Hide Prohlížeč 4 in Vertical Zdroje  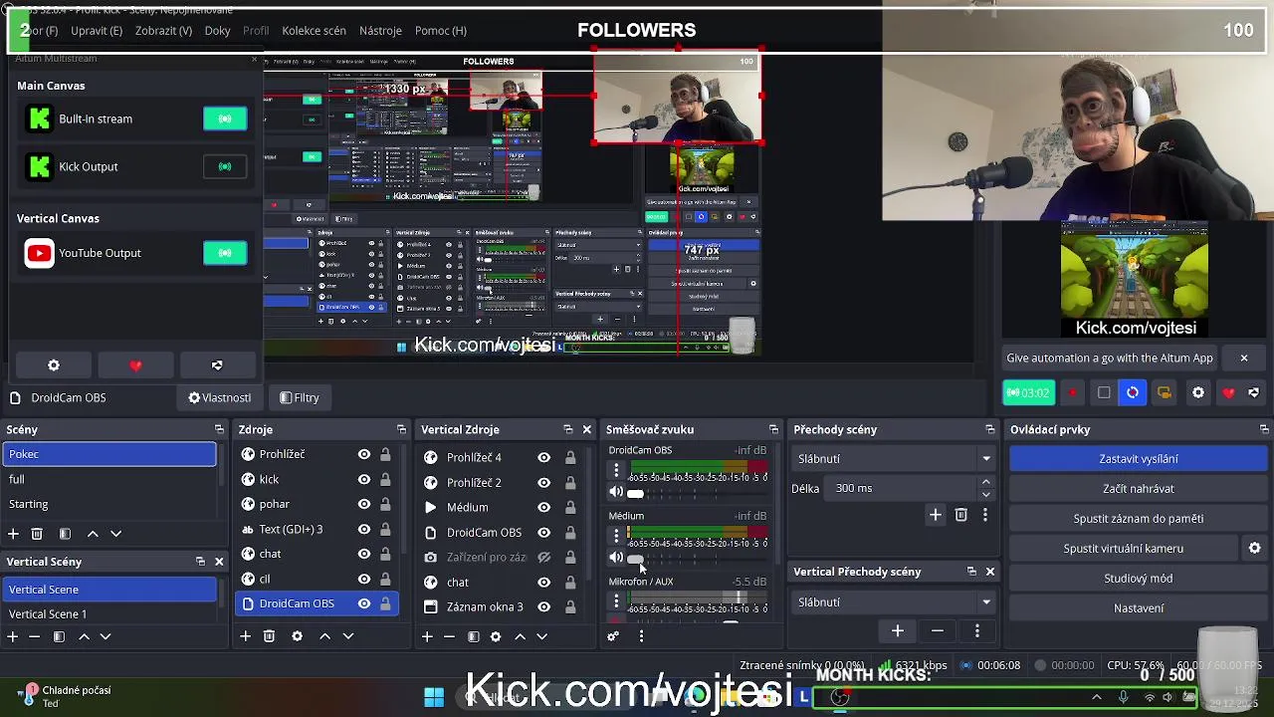[x=544, y=457]
